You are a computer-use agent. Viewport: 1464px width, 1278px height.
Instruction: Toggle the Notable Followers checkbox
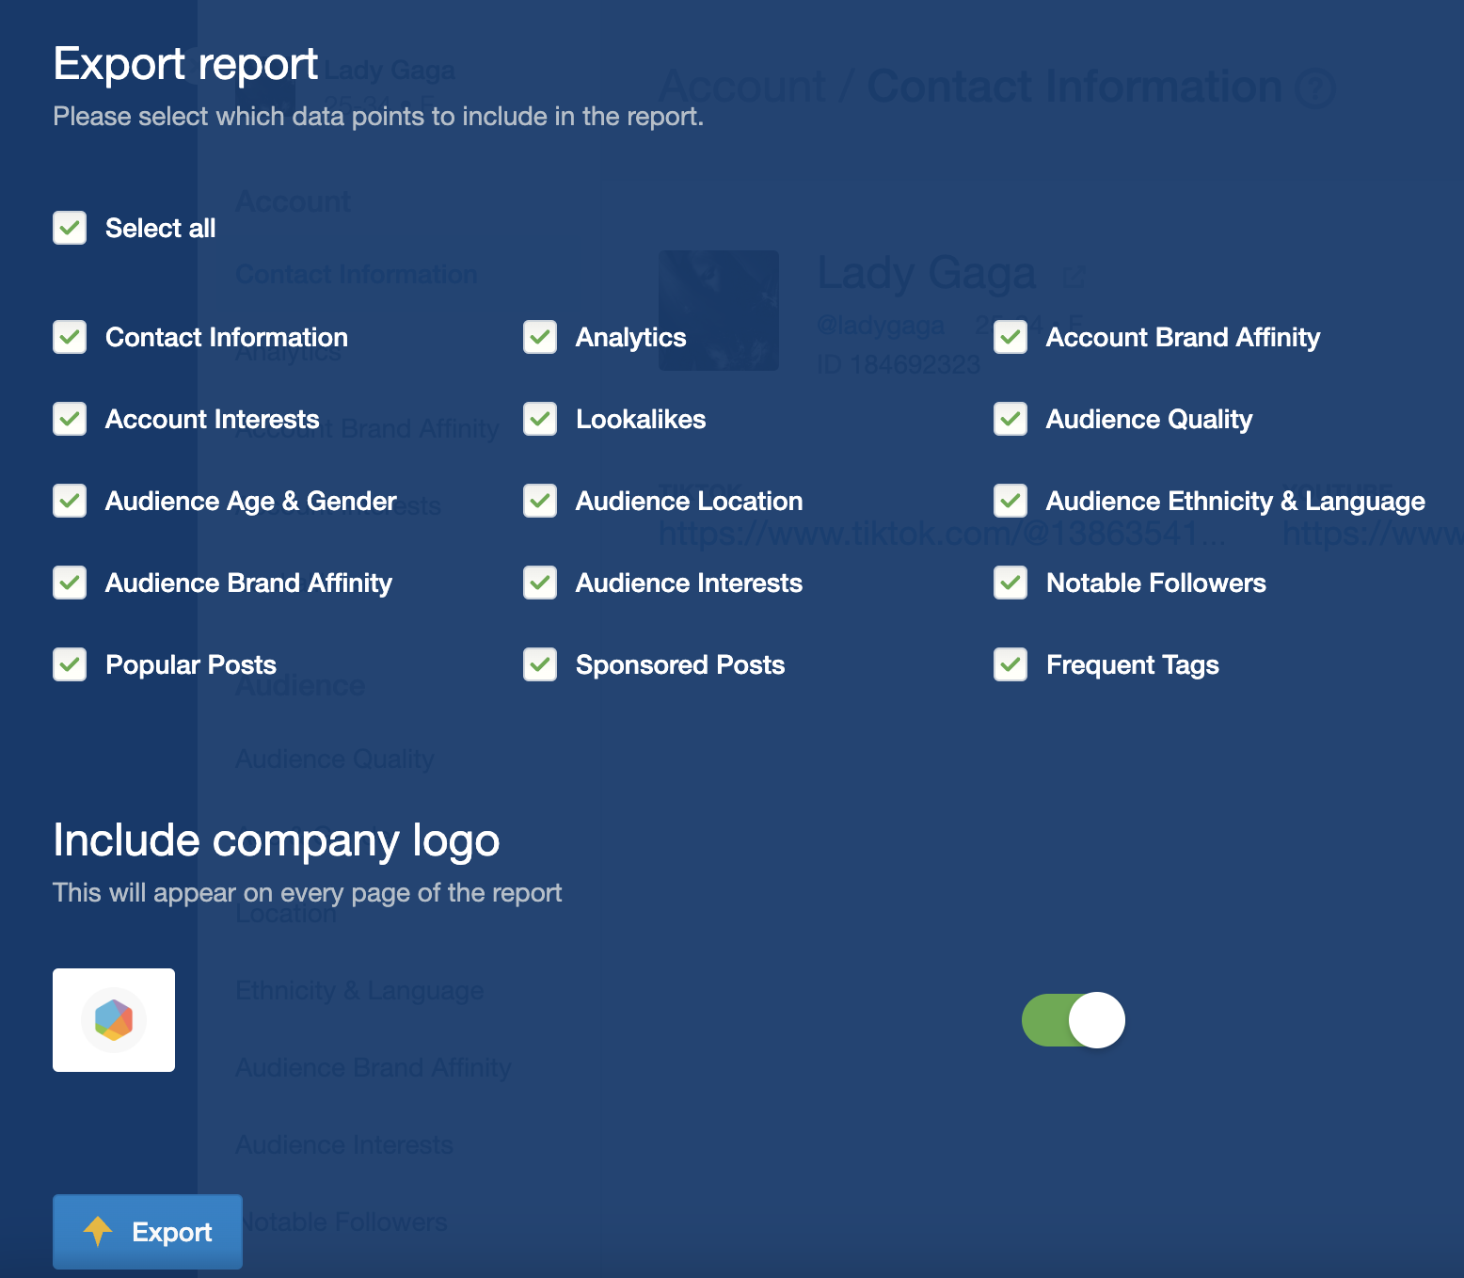1010,583
